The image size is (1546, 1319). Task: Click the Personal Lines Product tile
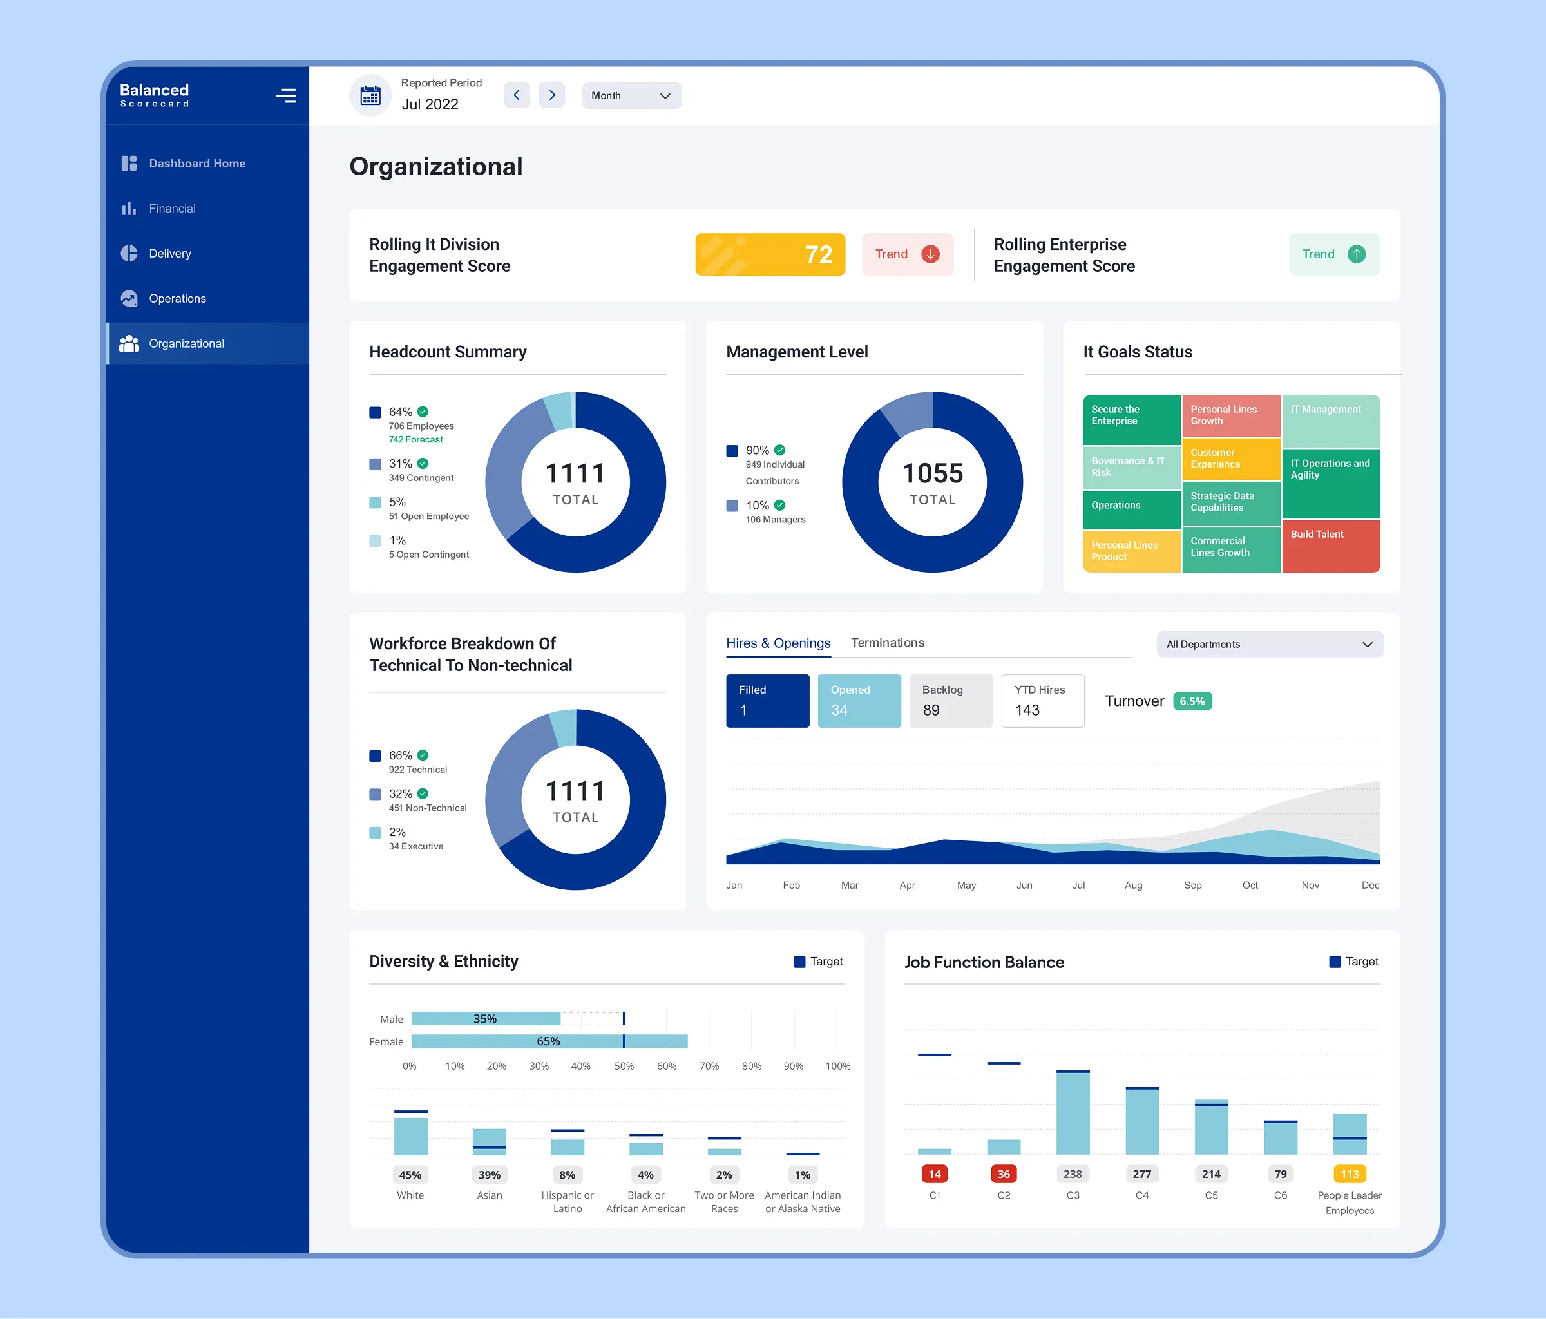point(1132,551)
